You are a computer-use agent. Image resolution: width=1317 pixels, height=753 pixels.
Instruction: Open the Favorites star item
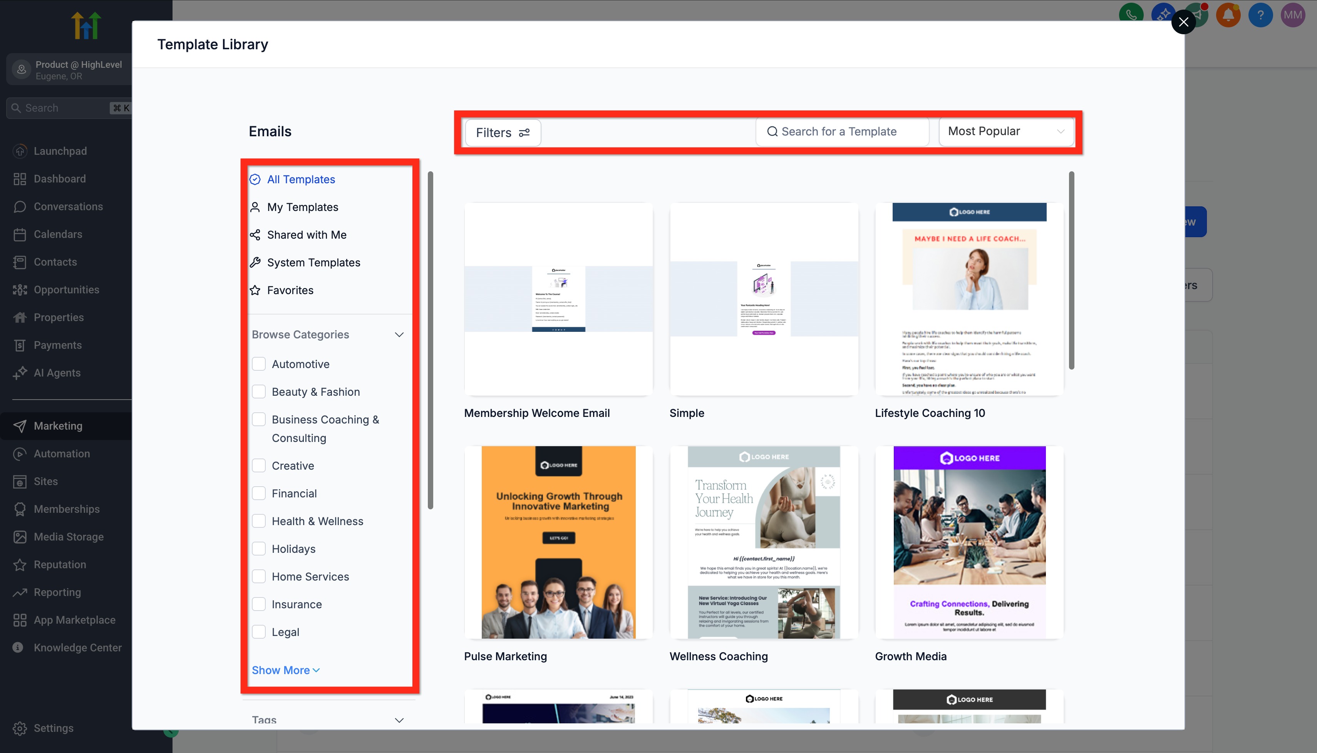290,290
